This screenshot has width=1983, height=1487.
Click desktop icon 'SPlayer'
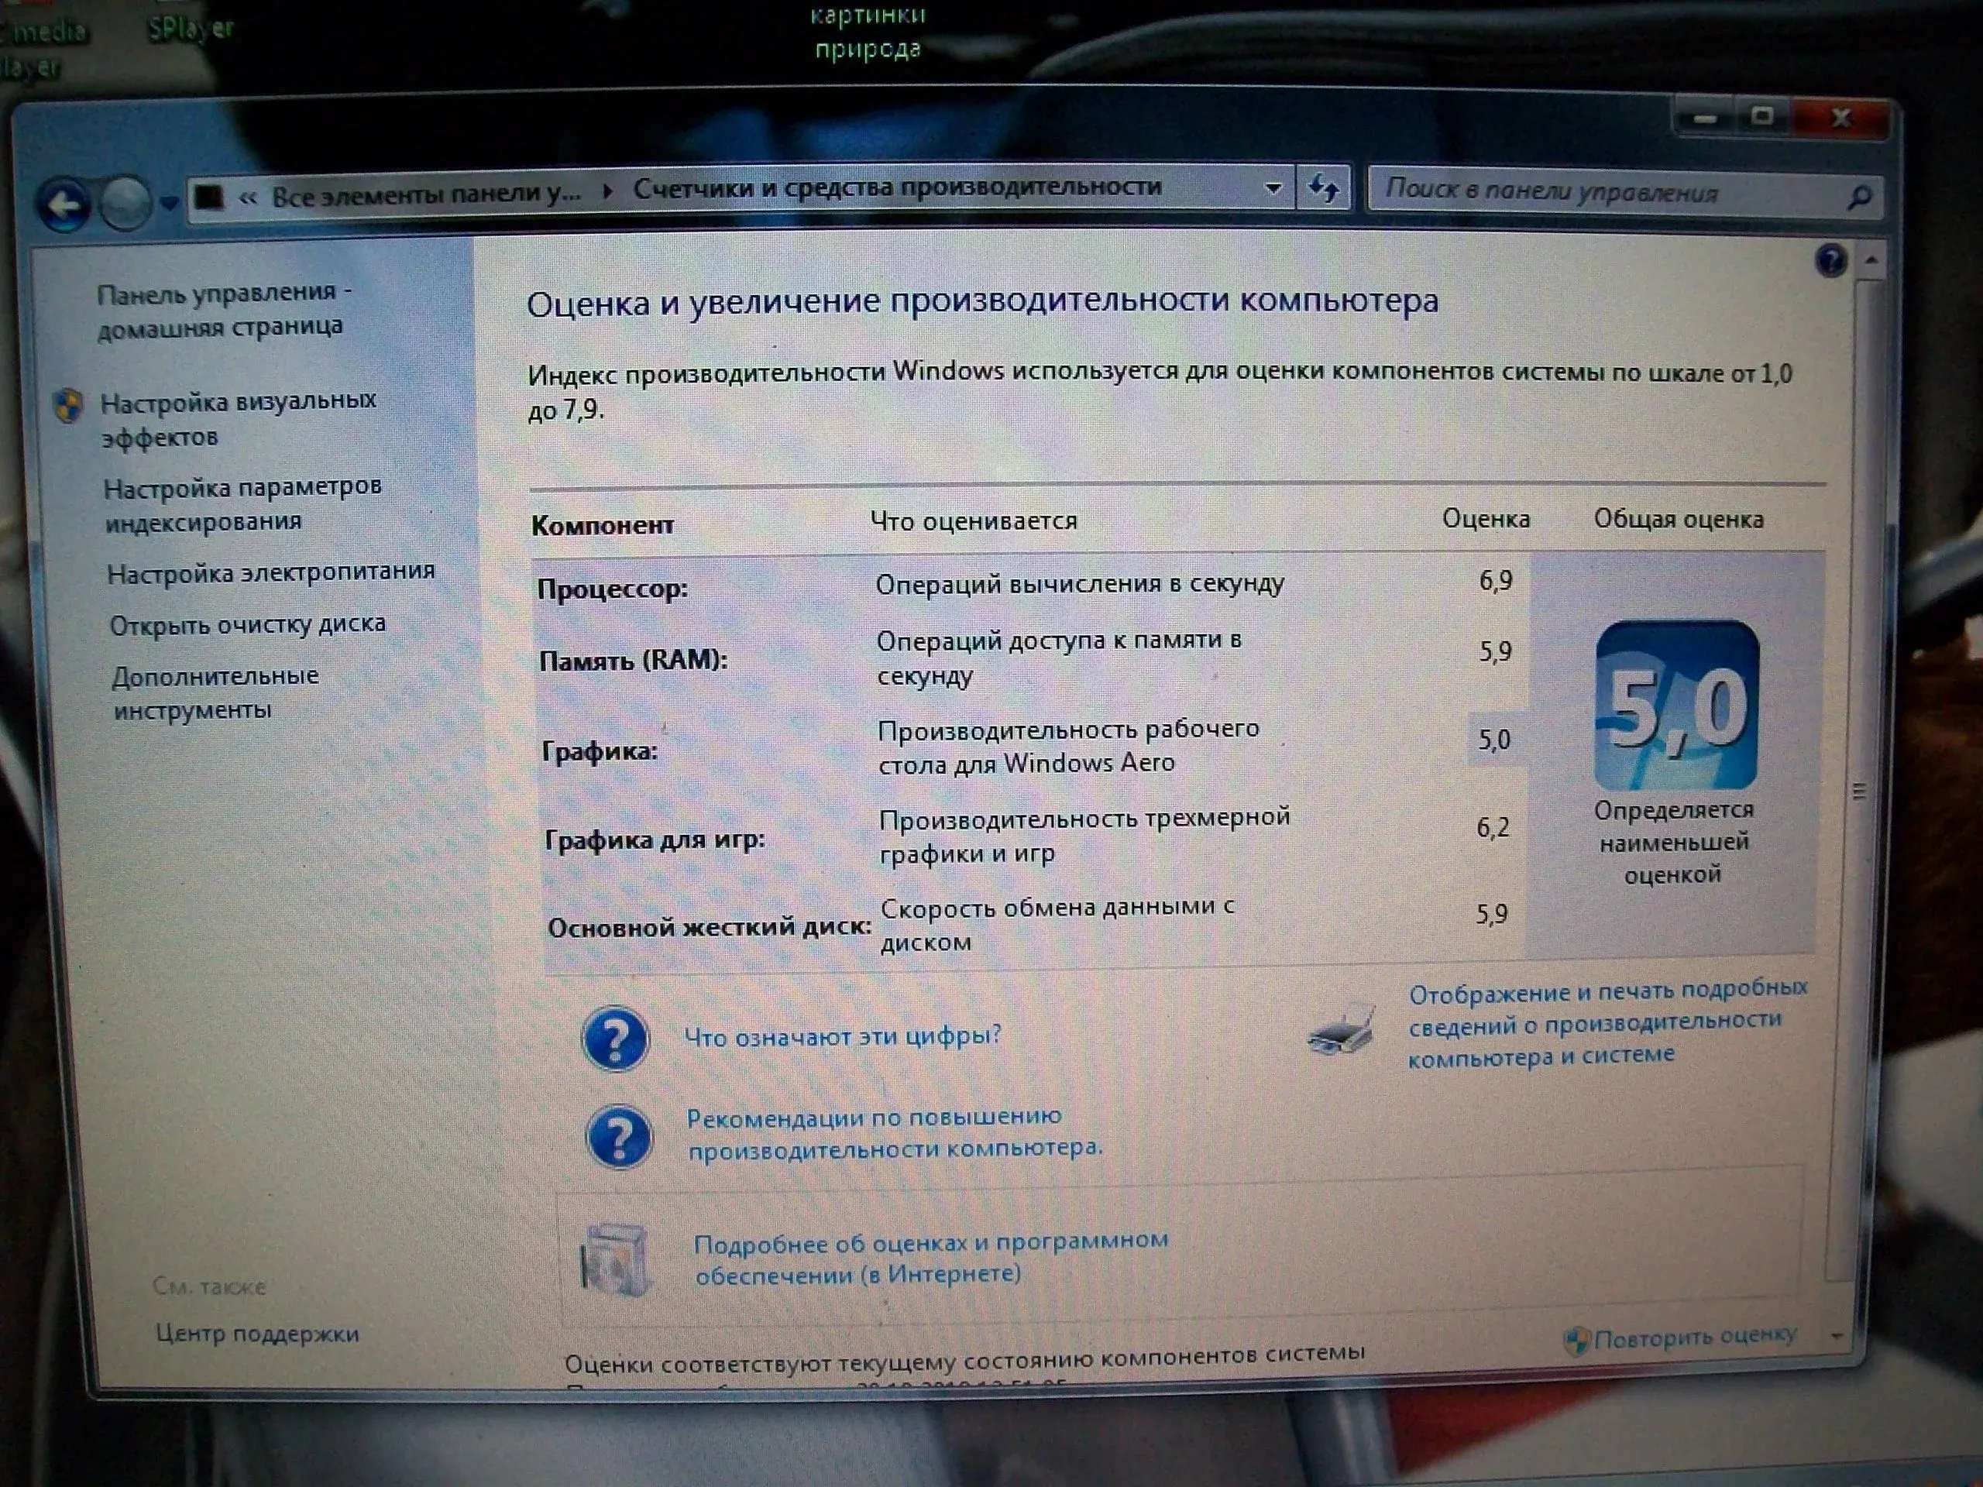click(x=190, y=29)
